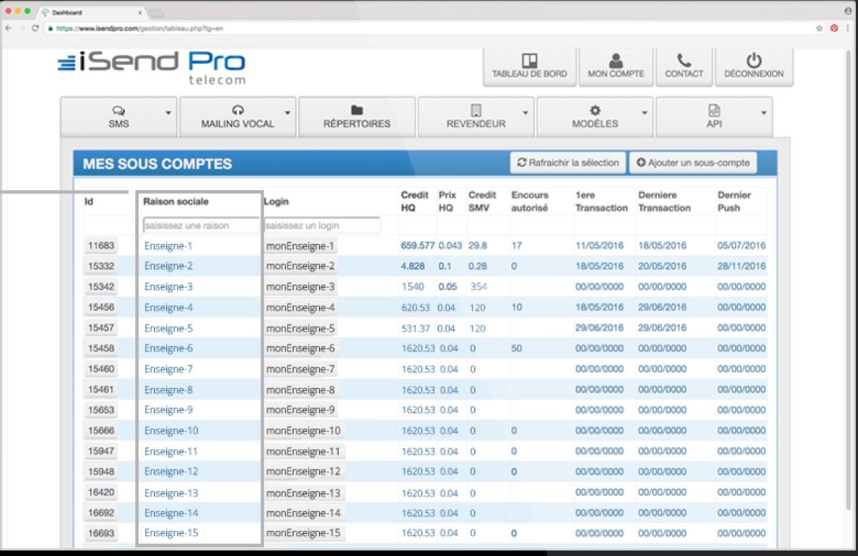Open Mon Compte via the person icon

616,62
